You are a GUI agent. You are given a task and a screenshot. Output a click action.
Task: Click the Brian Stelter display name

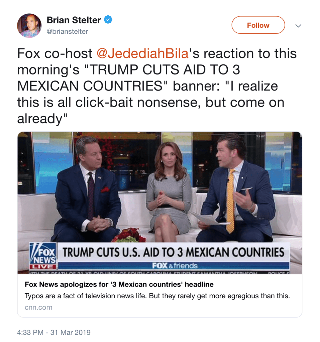[x=74, y=20]
